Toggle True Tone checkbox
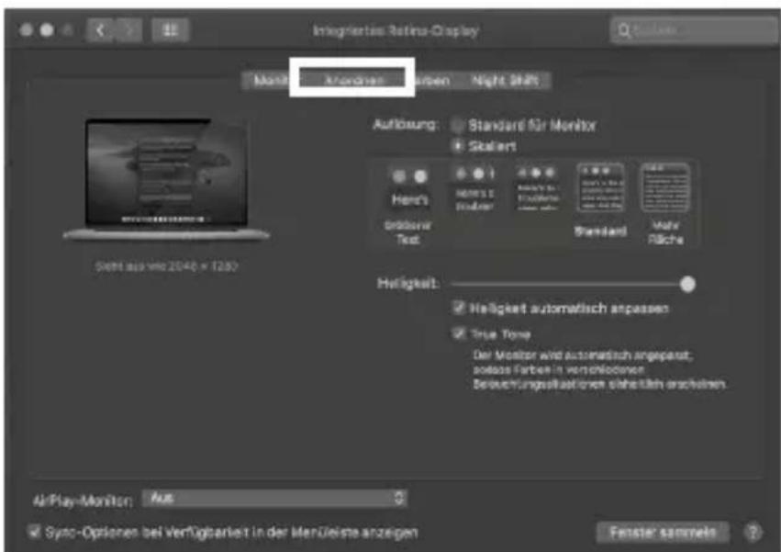 (458, 333)
